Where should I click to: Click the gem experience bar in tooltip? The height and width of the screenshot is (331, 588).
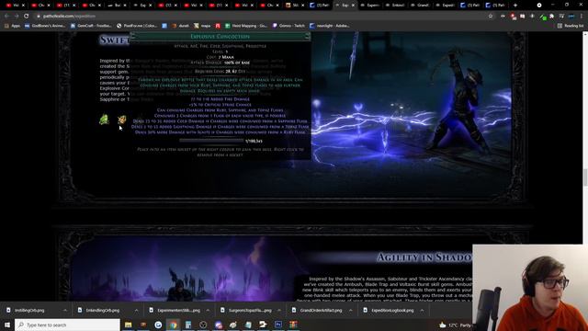coord(211,141)
